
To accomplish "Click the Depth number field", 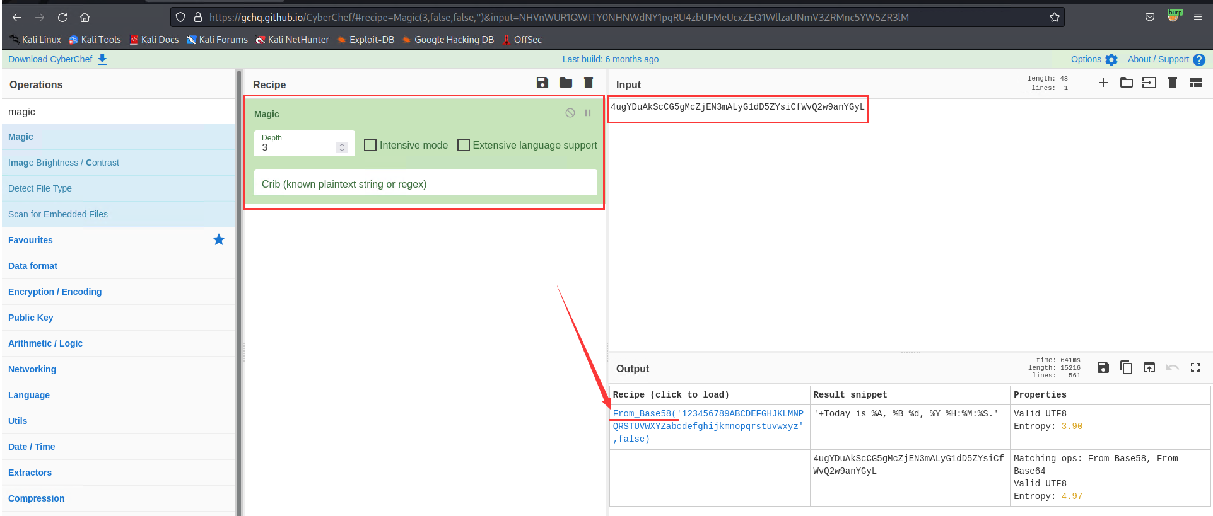I will tap(305, 143).
